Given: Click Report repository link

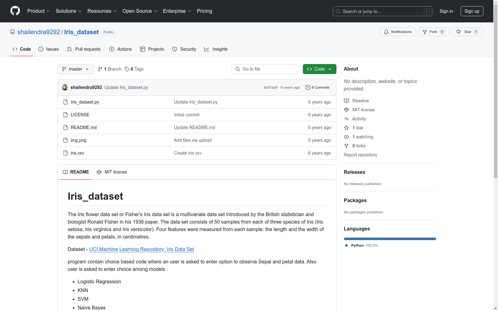Looking at the screenshot, I should point(360,155).
